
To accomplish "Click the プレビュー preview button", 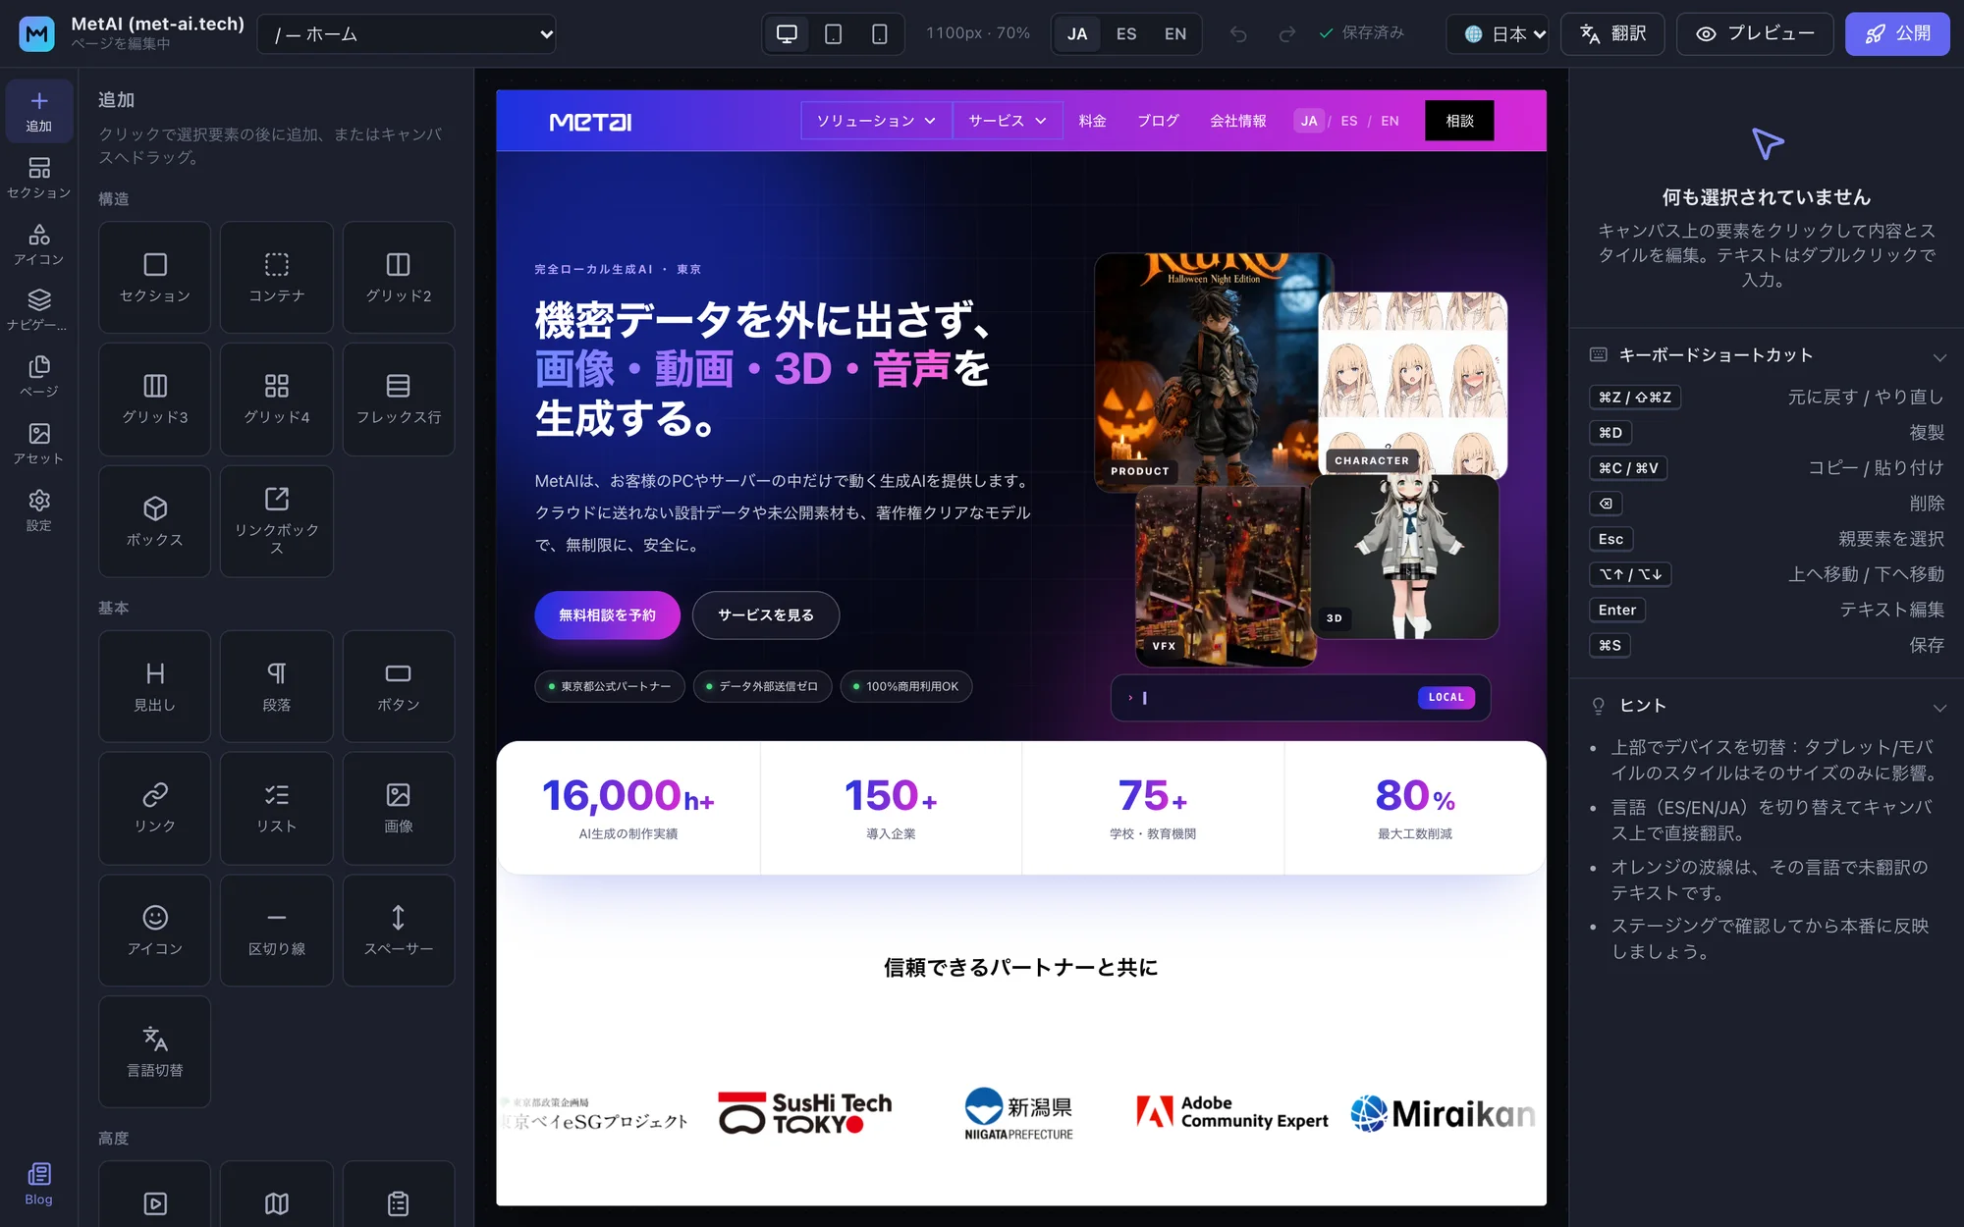I will [x=1755, y=34].
